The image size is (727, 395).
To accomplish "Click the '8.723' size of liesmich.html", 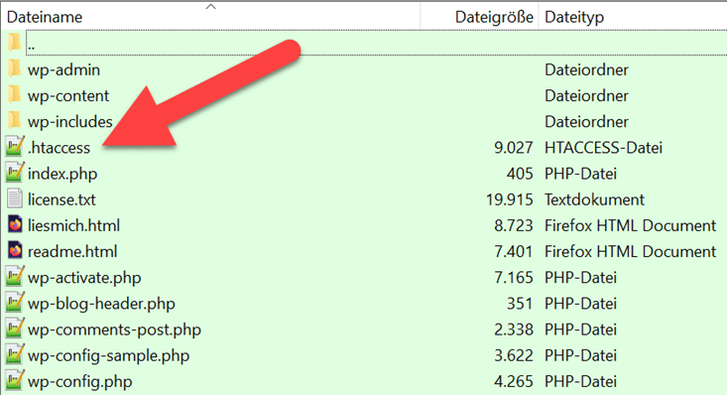I will click(513, 225).
